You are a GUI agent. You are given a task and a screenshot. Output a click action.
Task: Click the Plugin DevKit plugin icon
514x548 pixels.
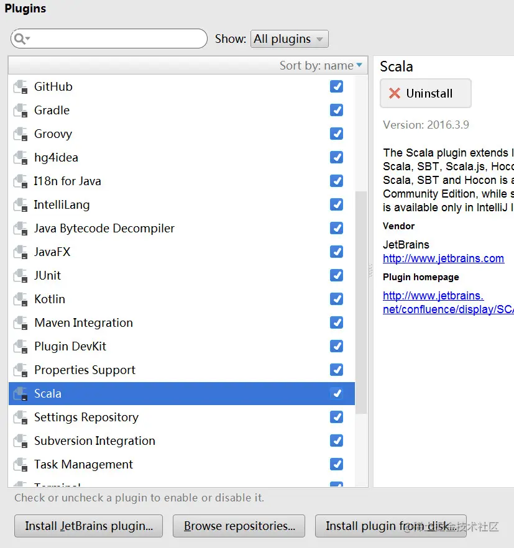click(x=21, y=346)
